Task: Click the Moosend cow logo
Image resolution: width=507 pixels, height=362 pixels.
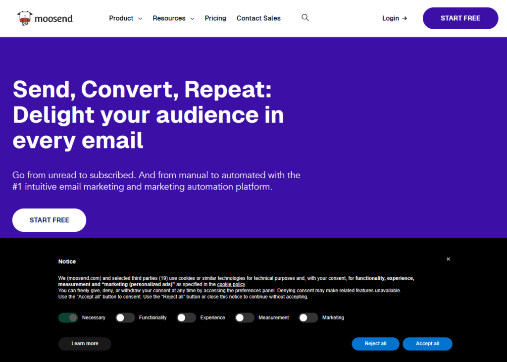Action: [25, 18]
